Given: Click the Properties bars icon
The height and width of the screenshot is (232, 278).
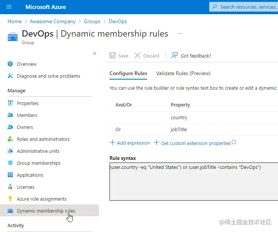Looking at the screenshot, I should coord(10,103).
